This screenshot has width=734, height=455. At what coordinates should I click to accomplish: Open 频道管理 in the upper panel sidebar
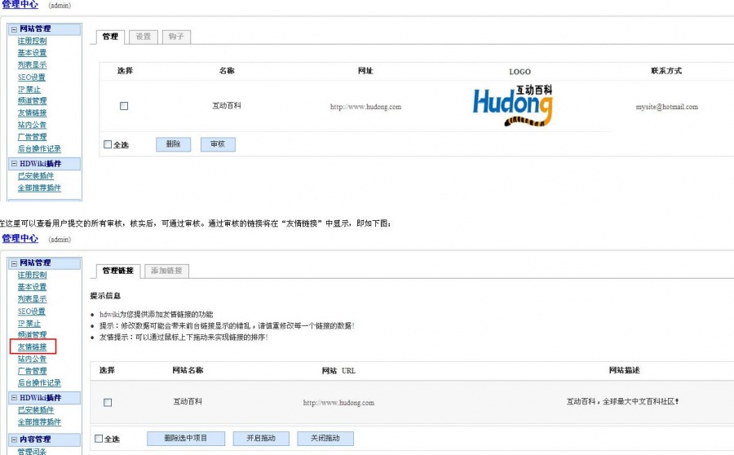pos(33,100)
